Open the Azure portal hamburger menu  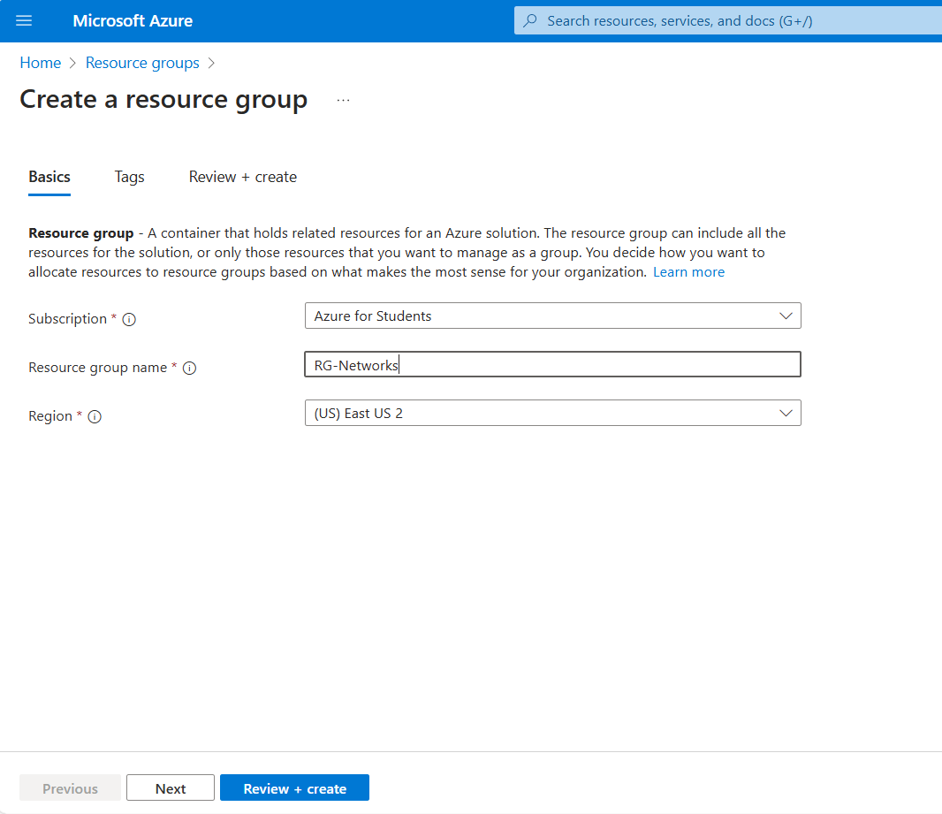(24, 20)
